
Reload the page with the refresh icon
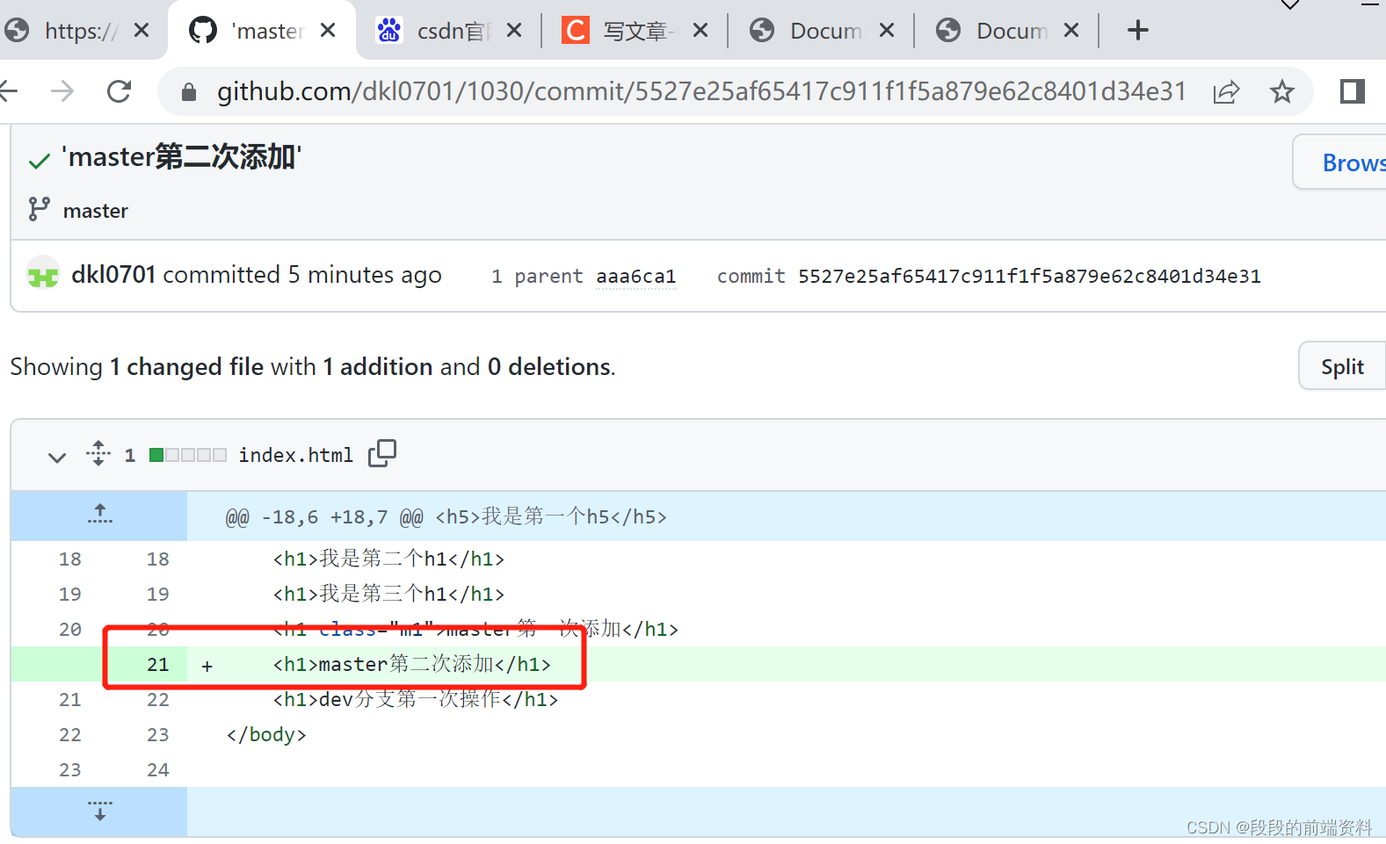119,91
